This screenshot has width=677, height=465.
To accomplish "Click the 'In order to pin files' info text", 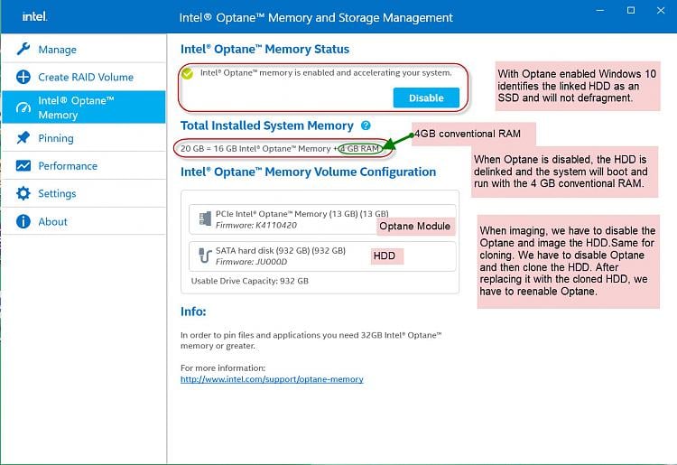I will tap(311, 340).
